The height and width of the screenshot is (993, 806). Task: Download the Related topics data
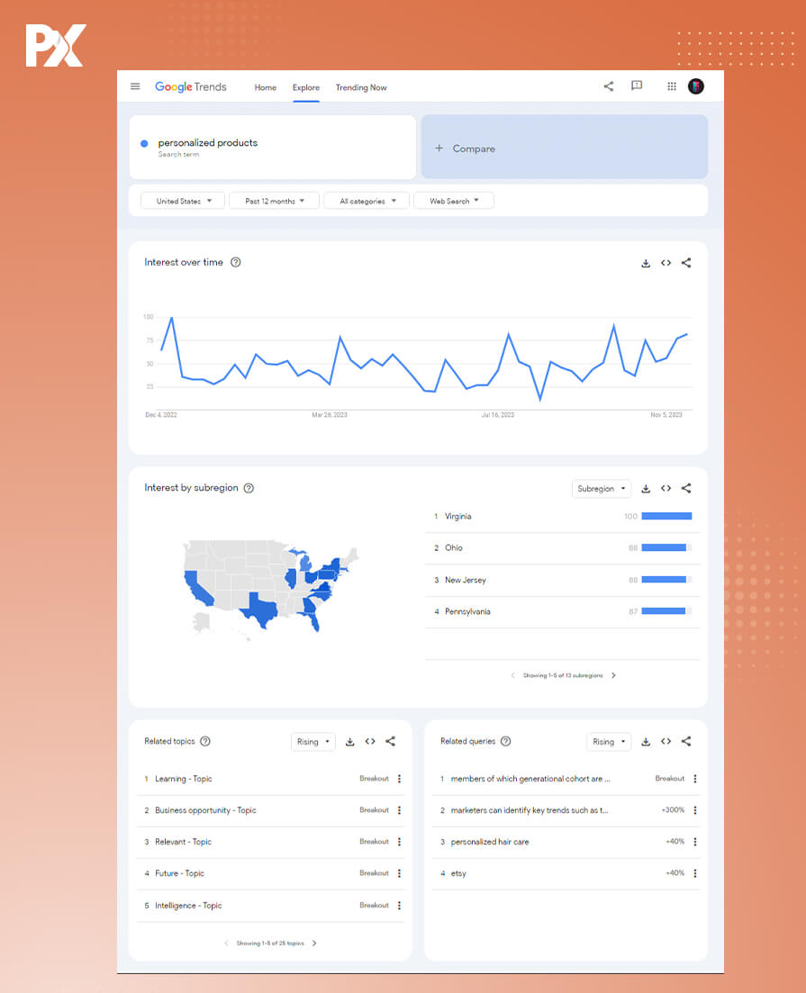(350, 742)
